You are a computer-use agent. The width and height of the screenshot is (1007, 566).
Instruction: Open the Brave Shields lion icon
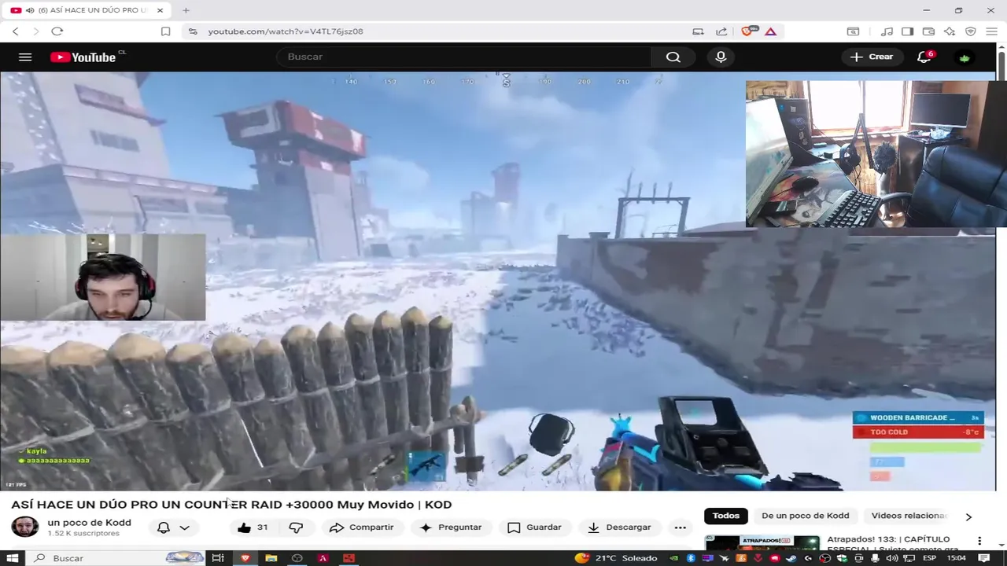[x=749, y=31]
